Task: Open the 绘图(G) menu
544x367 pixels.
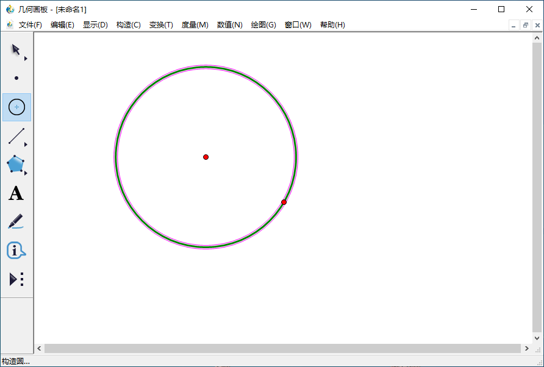Action: (x=263, y=25)
